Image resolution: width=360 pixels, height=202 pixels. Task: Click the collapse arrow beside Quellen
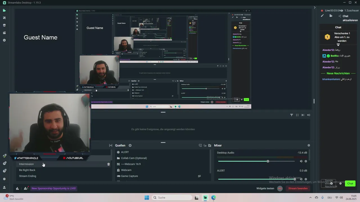(x=111, y=145)
